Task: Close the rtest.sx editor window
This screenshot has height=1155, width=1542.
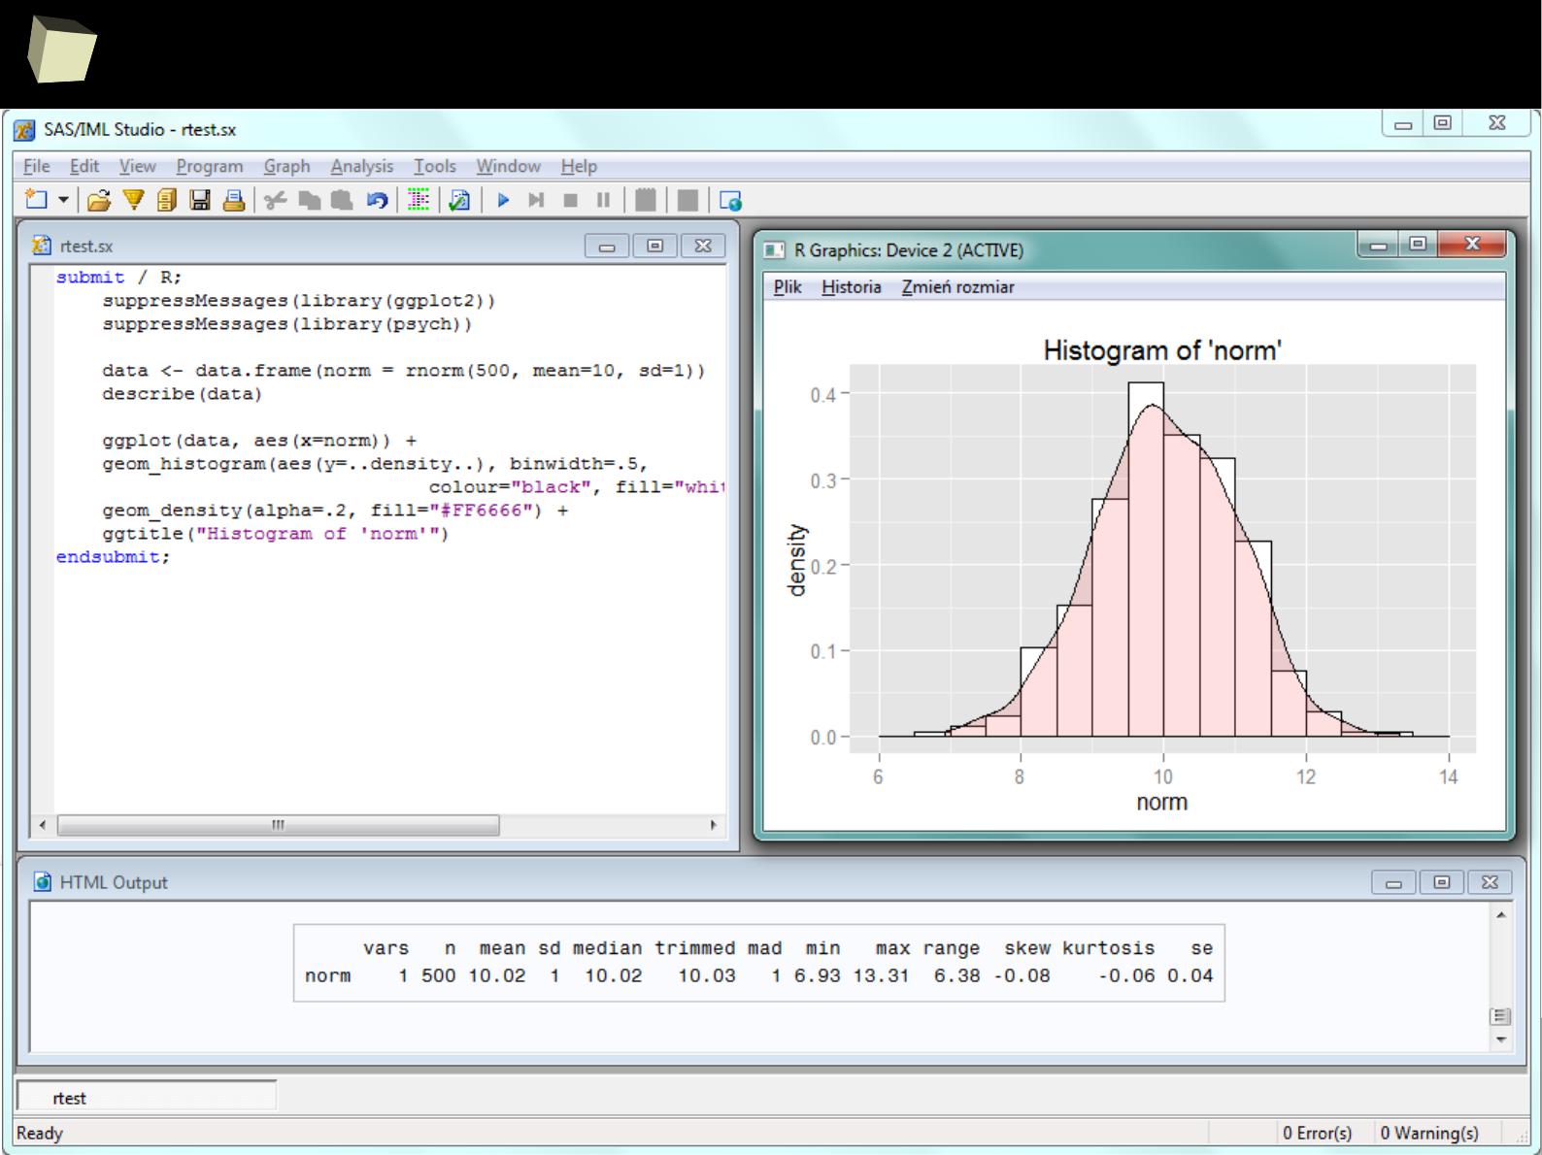Action: [x=703, y=246]
